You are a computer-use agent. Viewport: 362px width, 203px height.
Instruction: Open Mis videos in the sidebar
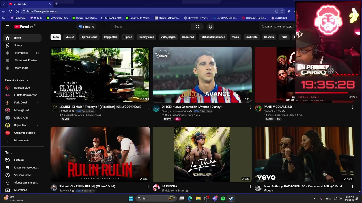[22, 190]
